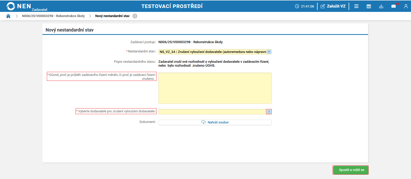Click Založit VZ button
The width and height of the screenshot is (411, 179).
coord(333,6)
